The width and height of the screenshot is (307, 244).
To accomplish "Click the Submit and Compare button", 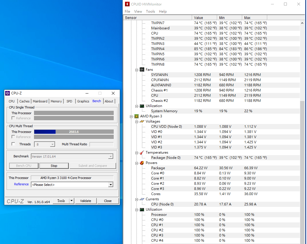I will pos(93,166).
